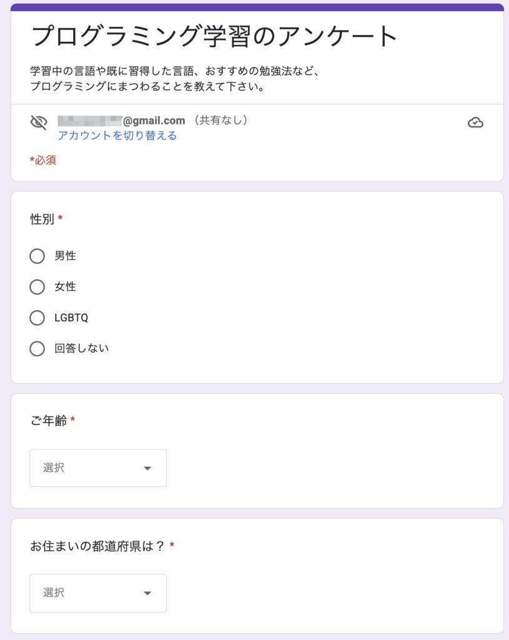The height and width of the screenshot is (640, 509).
Task: Click the 回答しない label text
Action: [82, 349]
